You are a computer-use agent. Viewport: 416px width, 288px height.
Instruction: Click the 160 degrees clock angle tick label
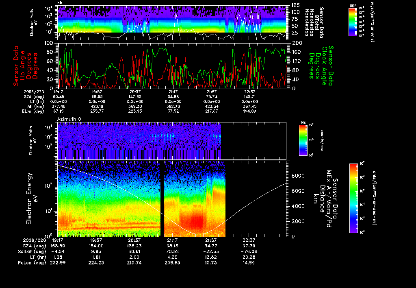point(297,52)
